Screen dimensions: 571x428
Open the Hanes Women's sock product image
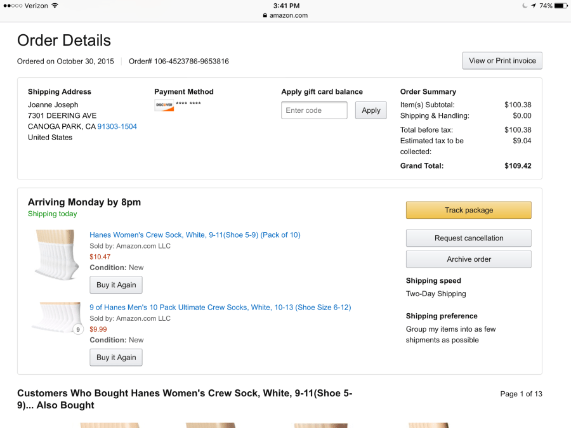tap(58, 254)
